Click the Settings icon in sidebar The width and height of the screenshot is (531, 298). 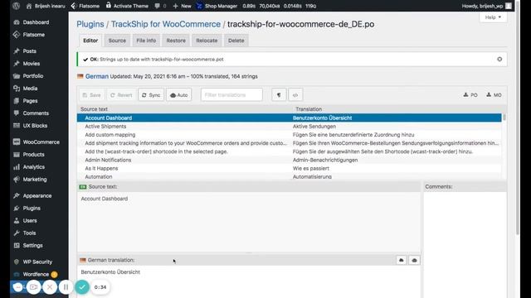pyautogui.click(x=17, y=246)
